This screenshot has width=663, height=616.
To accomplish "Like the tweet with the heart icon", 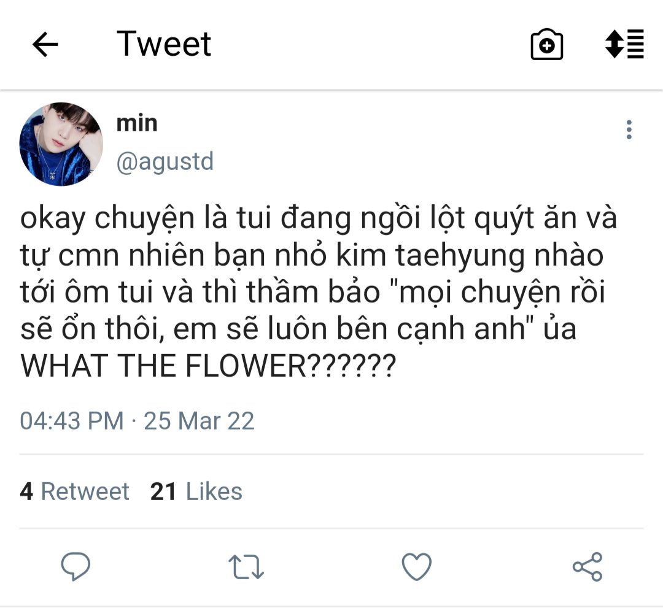I will point(417,566).
